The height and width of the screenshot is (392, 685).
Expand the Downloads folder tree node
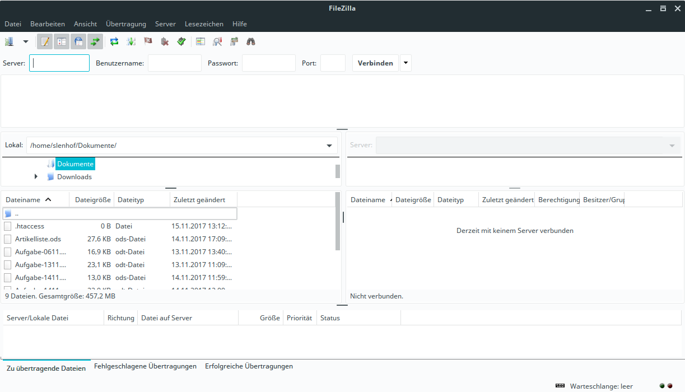(36, 177)
